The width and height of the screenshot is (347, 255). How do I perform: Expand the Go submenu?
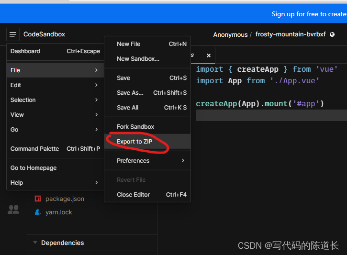pos(55,129)
